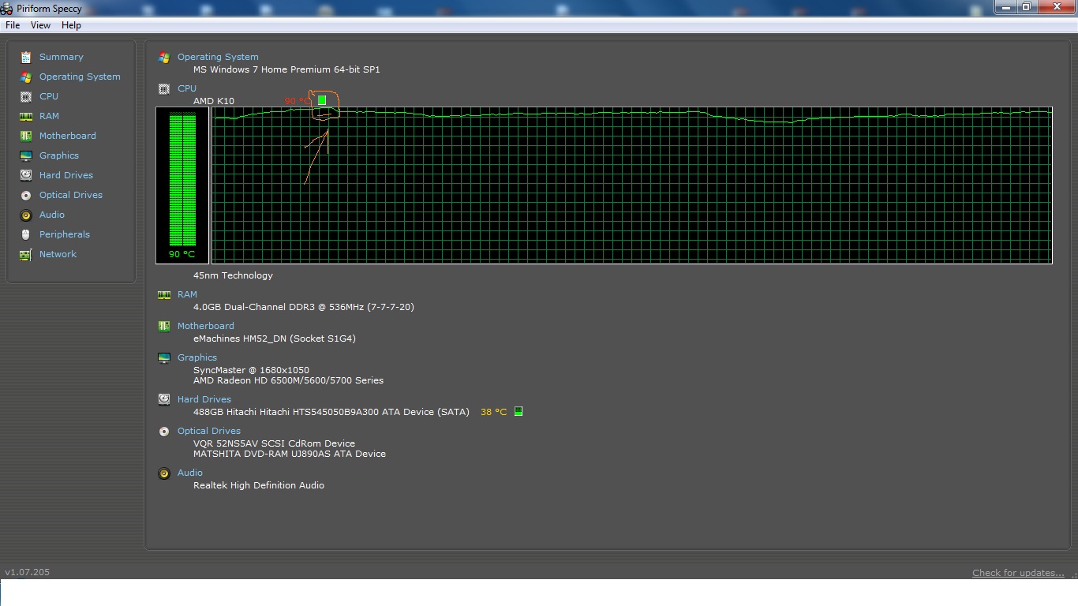Click the Optical Drives disc icon in sidebar

click(26, 195)
